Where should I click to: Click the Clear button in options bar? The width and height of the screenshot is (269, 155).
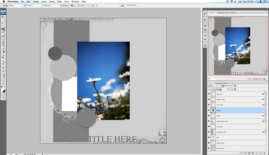pos(92,5)
